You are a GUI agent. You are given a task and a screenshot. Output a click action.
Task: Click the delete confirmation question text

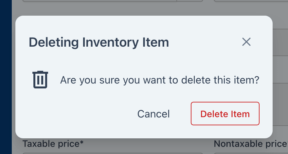[160, 80]
